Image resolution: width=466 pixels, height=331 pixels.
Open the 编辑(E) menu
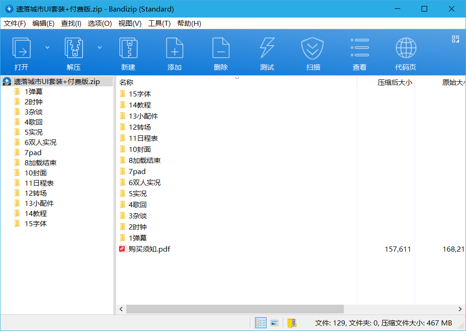click(43, 24)
